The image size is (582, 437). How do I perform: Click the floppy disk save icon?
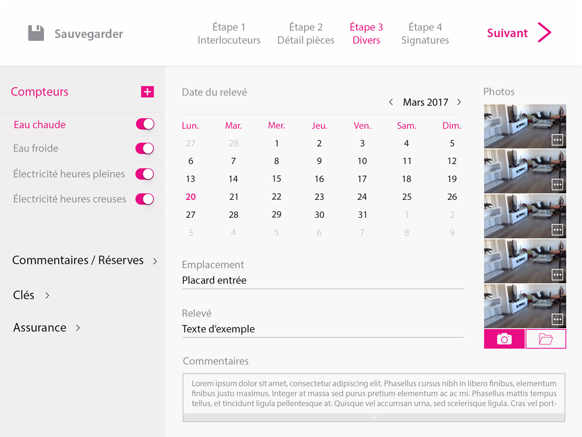coord(36,33)
